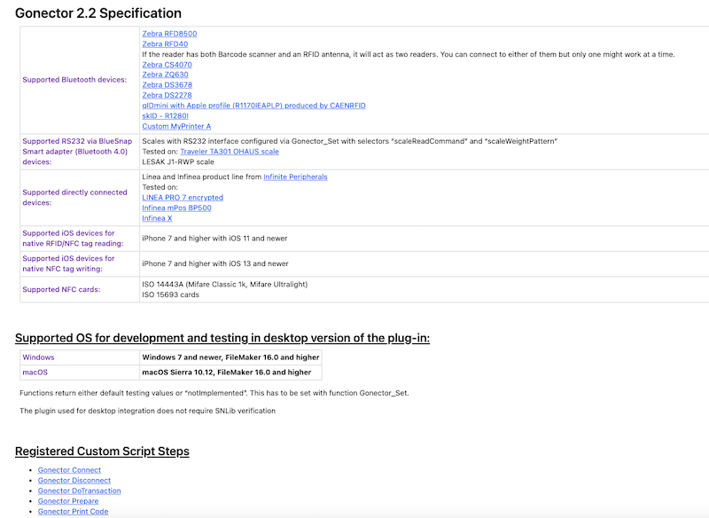Open the Zebra CS4070 link
The width and height of the screenshot is (709, 518).
point(167,65)
